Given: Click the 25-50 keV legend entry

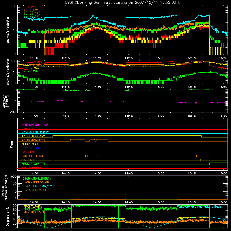Looking at the screenshot, I should pos(32,16).
